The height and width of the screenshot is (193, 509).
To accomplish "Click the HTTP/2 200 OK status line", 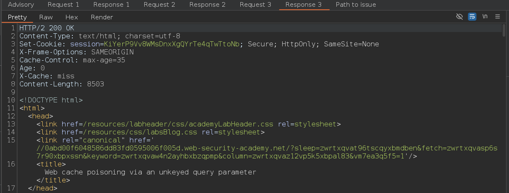I will pos(47,28).
